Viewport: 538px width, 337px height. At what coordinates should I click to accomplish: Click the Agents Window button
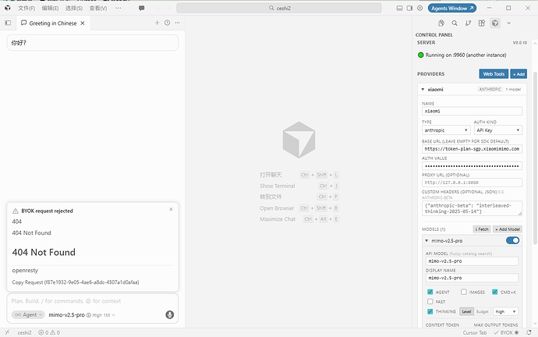pos(452,8)
